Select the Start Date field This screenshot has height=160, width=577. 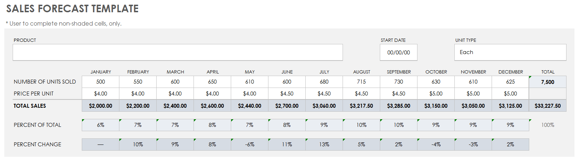click(x=398, y=53)
